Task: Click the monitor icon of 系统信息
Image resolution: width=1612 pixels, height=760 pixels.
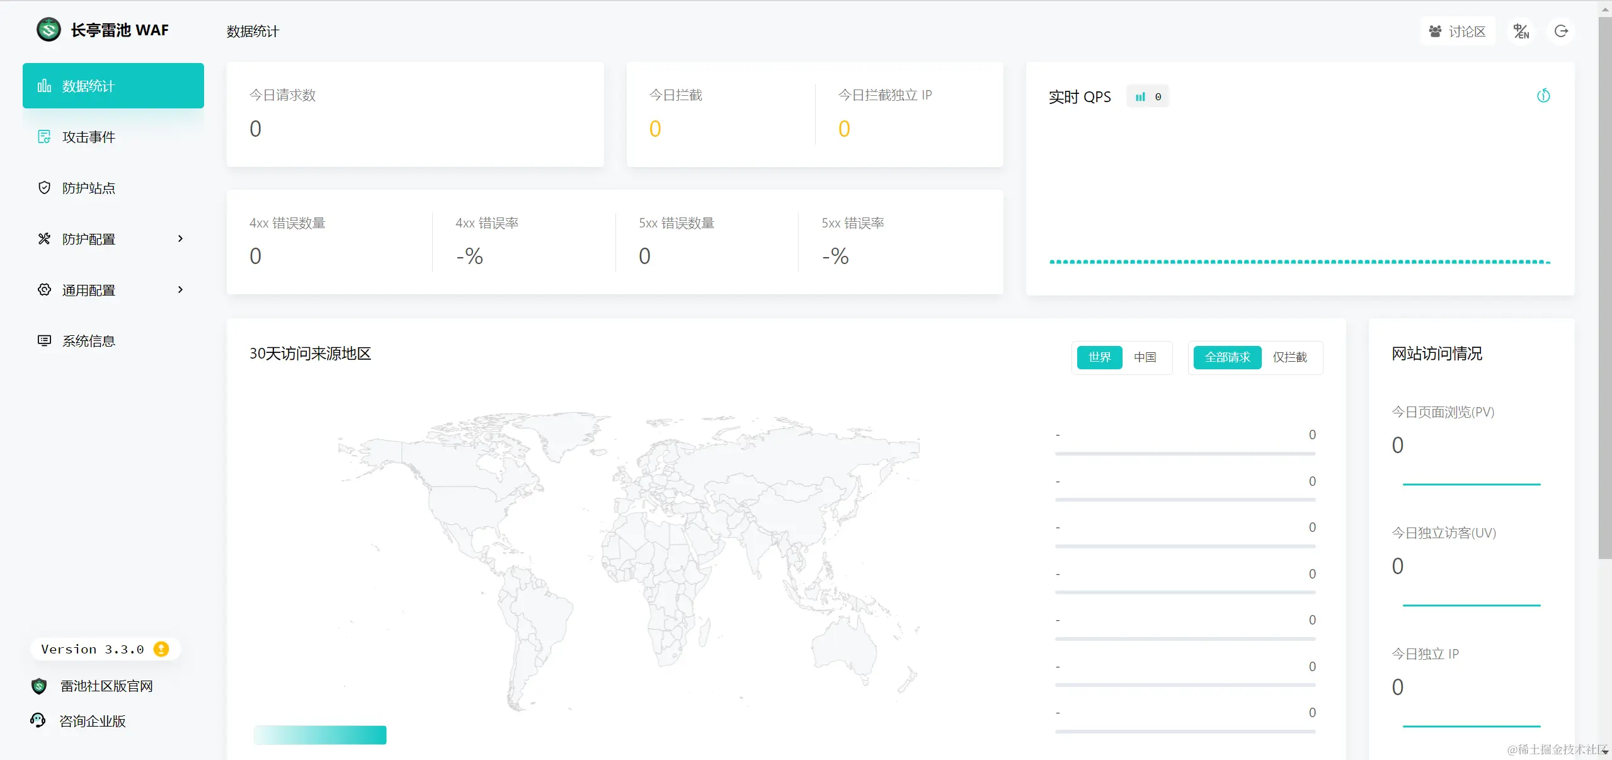Action: click(44, 341)
